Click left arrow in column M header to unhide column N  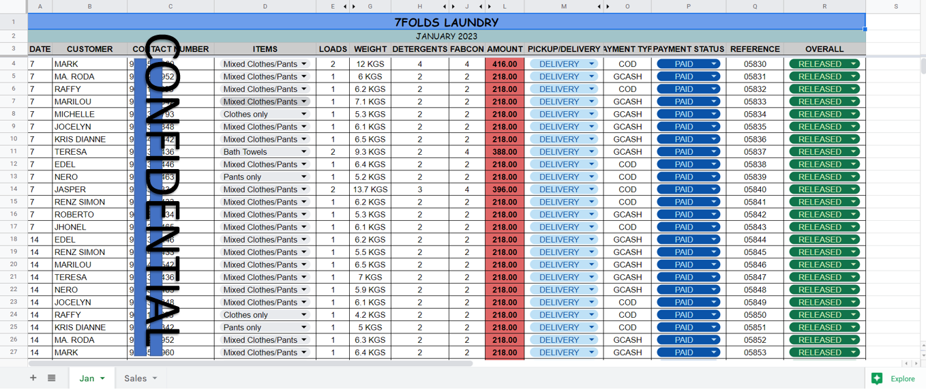(x=599, y=7)
